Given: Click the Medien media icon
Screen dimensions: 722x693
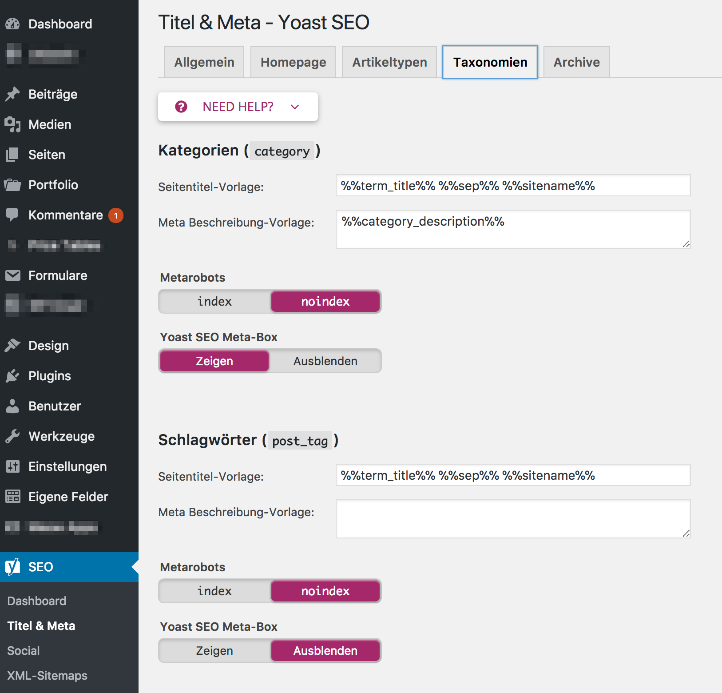Looking at the screenshot, I should point(13,124).
